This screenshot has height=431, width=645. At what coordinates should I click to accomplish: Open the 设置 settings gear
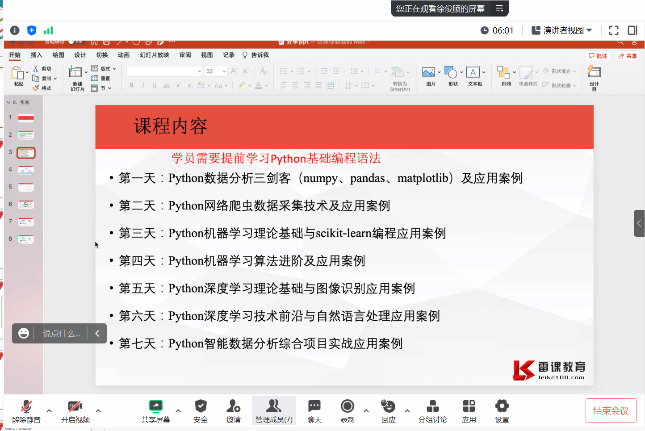coord(502,406)
